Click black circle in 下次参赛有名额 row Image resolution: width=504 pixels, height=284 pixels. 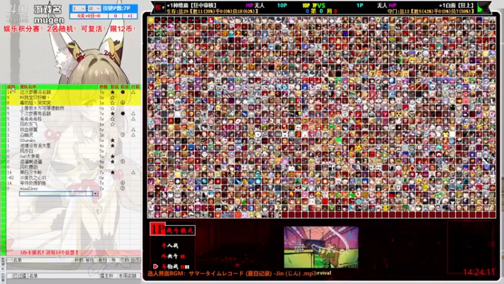pos(123,114)
